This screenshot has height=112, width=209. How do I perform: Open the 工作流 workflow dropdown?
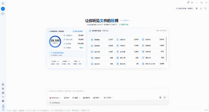click(x=108, y=98)
